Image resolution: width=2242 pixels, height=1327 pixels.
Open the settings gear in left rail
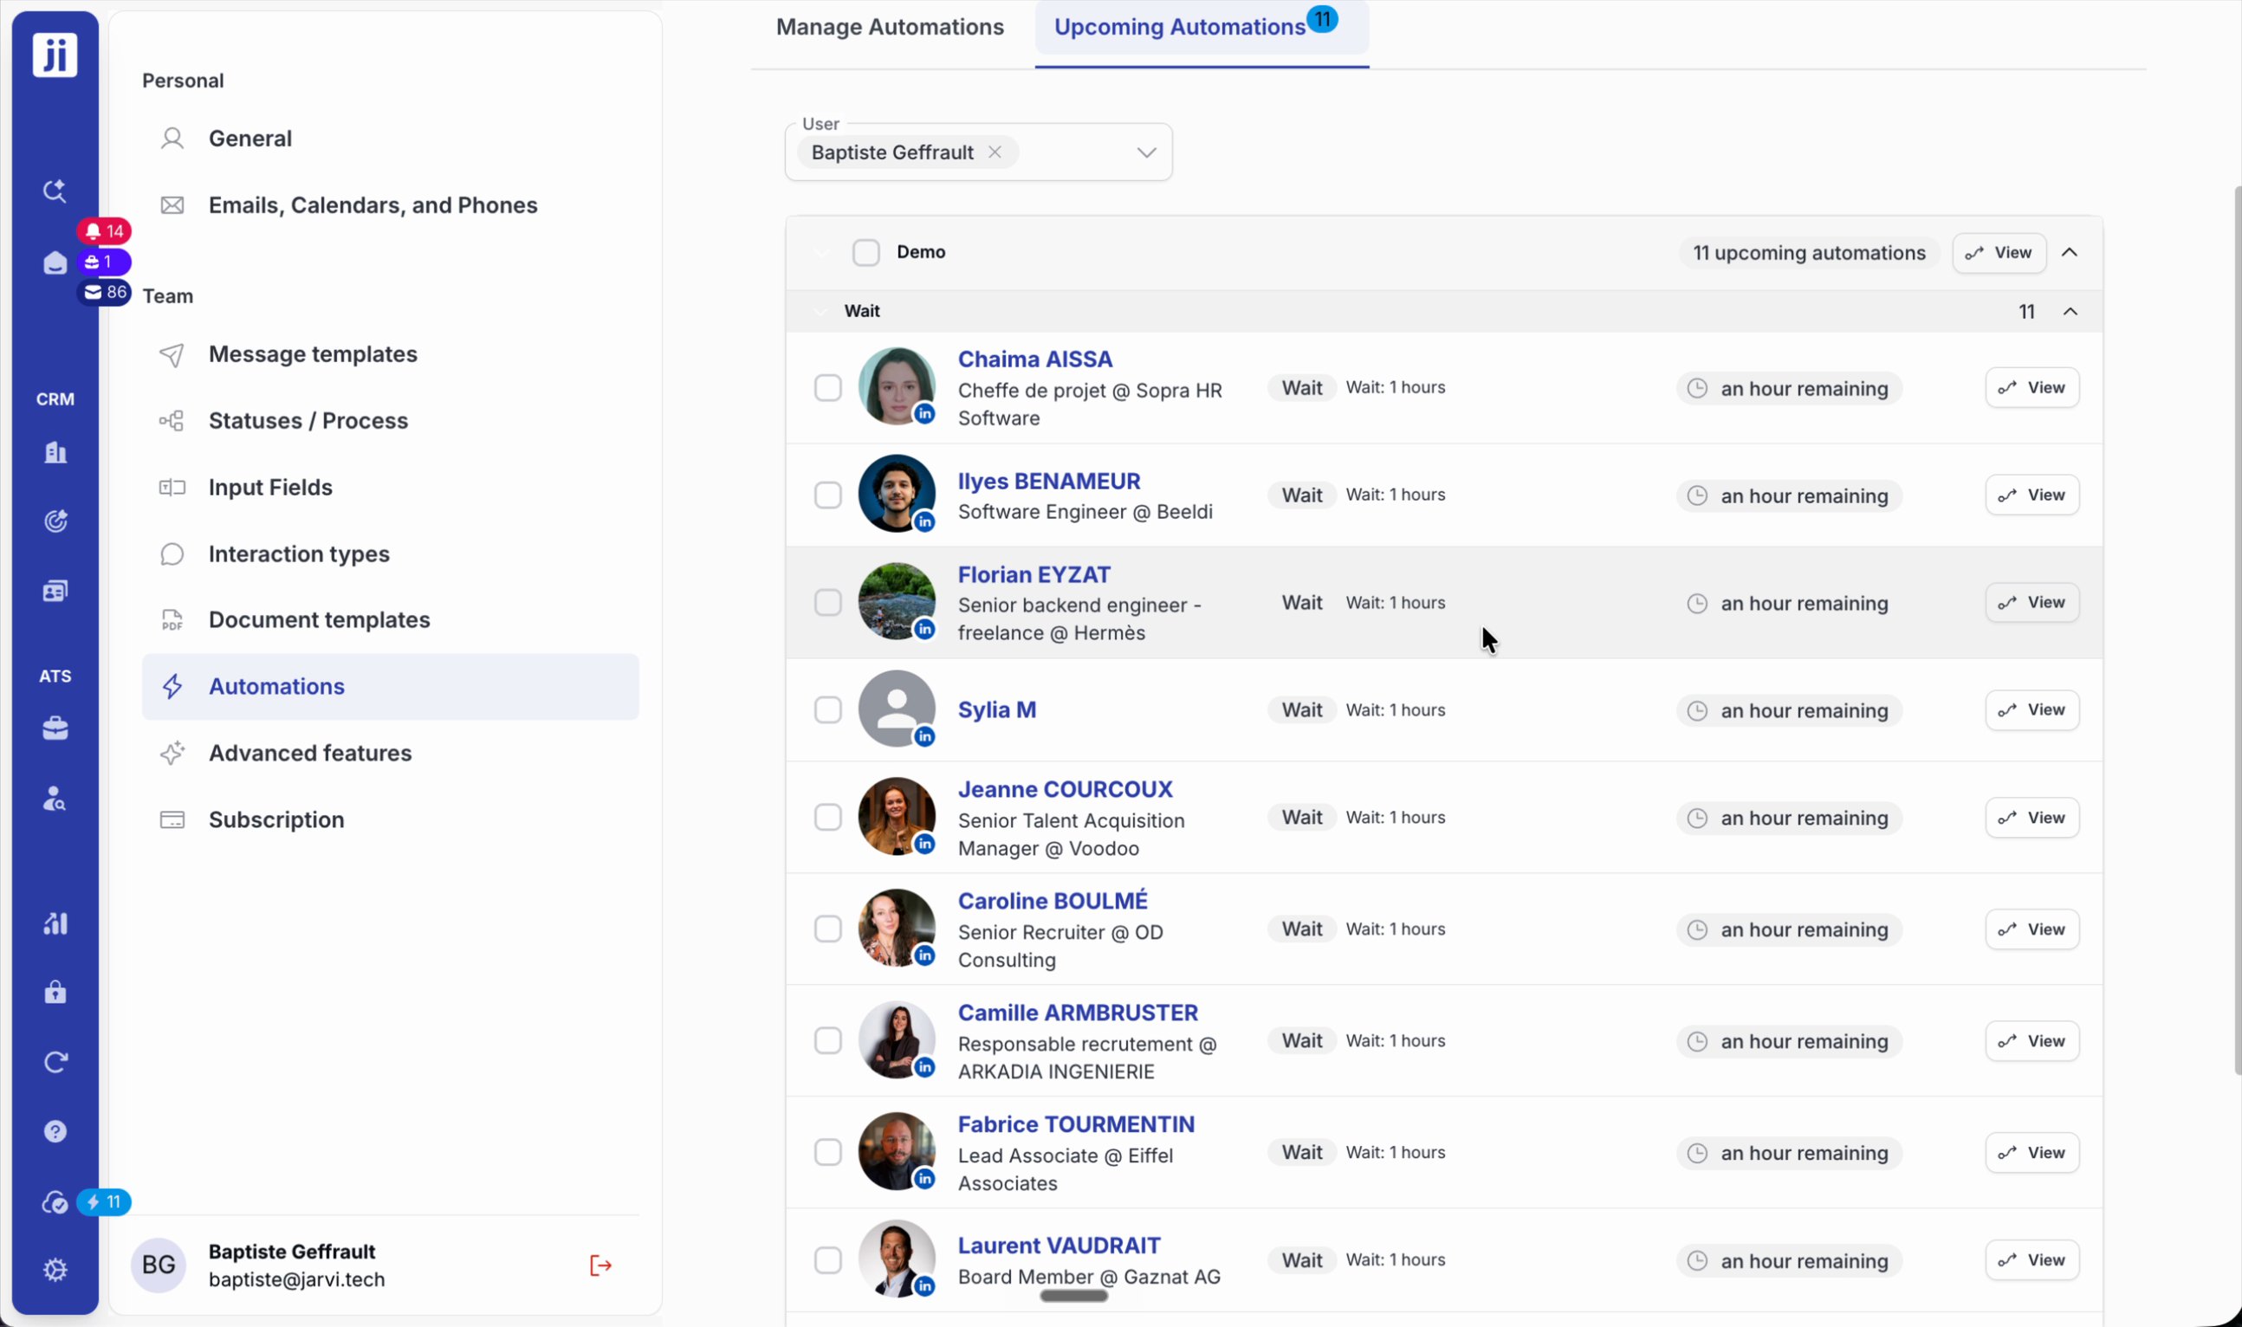click(x=55, y=1269)
